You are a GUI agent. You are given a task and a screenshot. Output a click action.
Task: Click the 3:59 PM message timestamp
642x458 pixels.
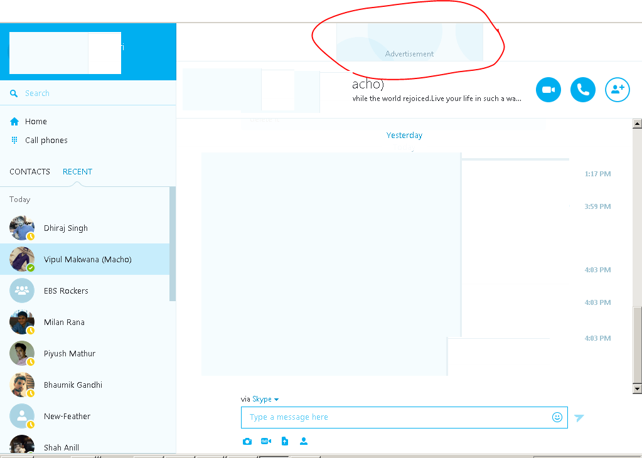598,206
